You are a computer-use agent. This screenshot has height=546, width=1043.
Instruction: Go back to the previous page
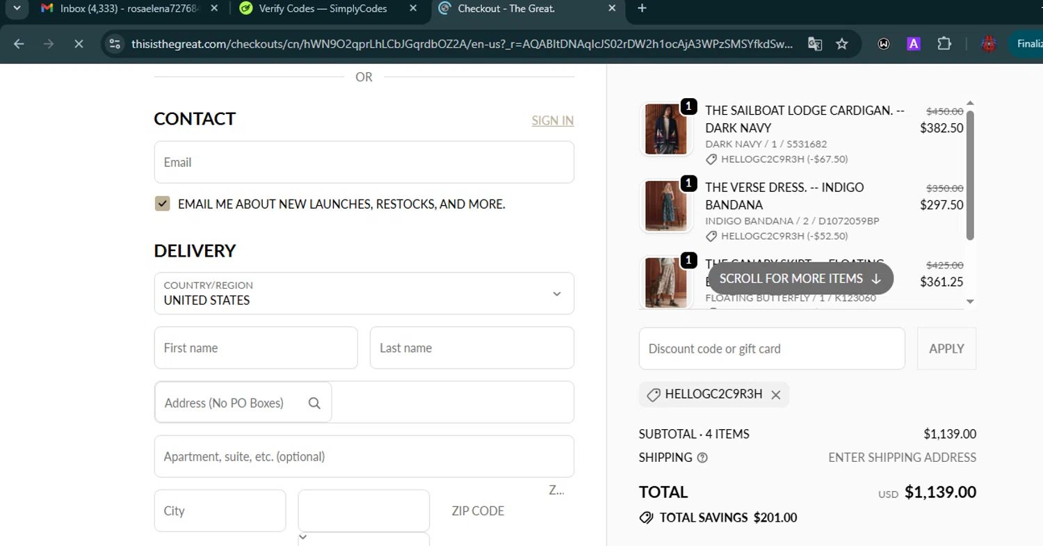(19, 44)
